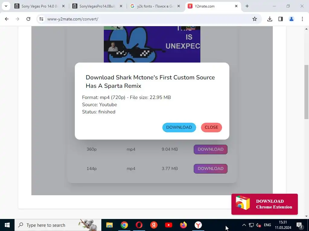Viewport: 309px width, 231px height.
Task: Open the red Yandex taskbar icon
Action: click(154, 225)
